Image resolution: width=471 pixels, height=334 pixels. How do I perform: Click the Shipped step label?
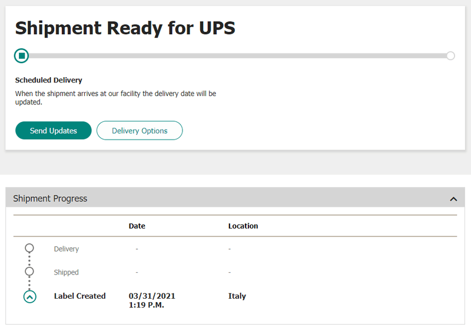[x=66, y=272]
